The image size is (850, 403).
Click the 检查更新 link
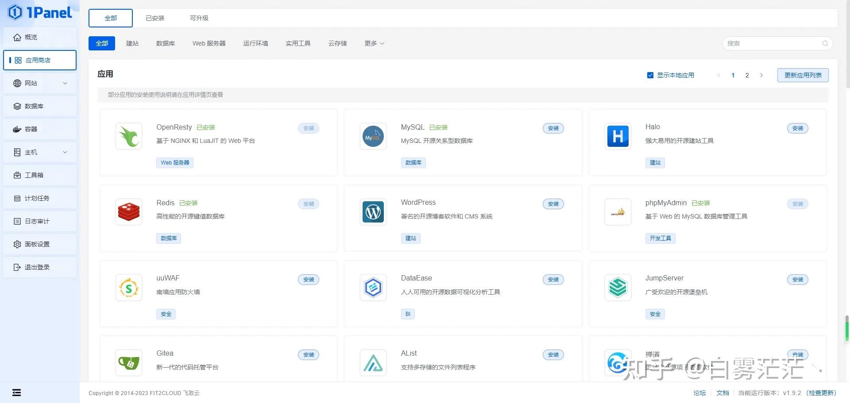click(822, 393)
